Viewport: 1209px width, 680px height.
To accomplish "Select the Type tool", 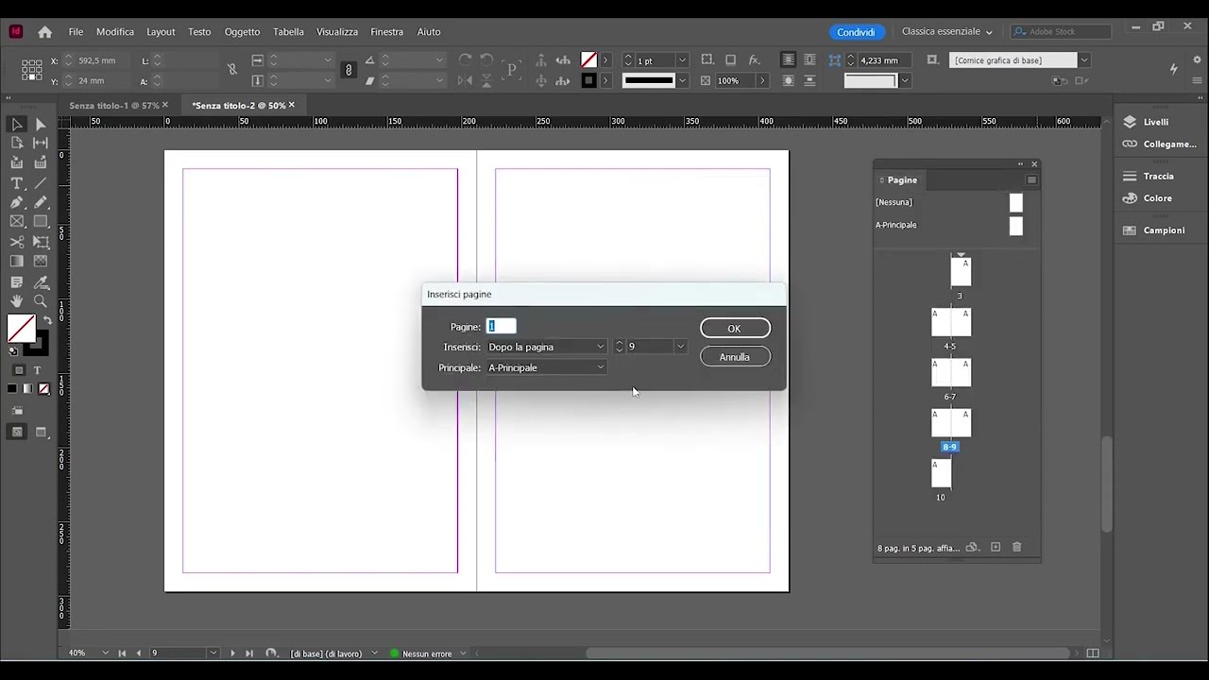I will [17, 183].
